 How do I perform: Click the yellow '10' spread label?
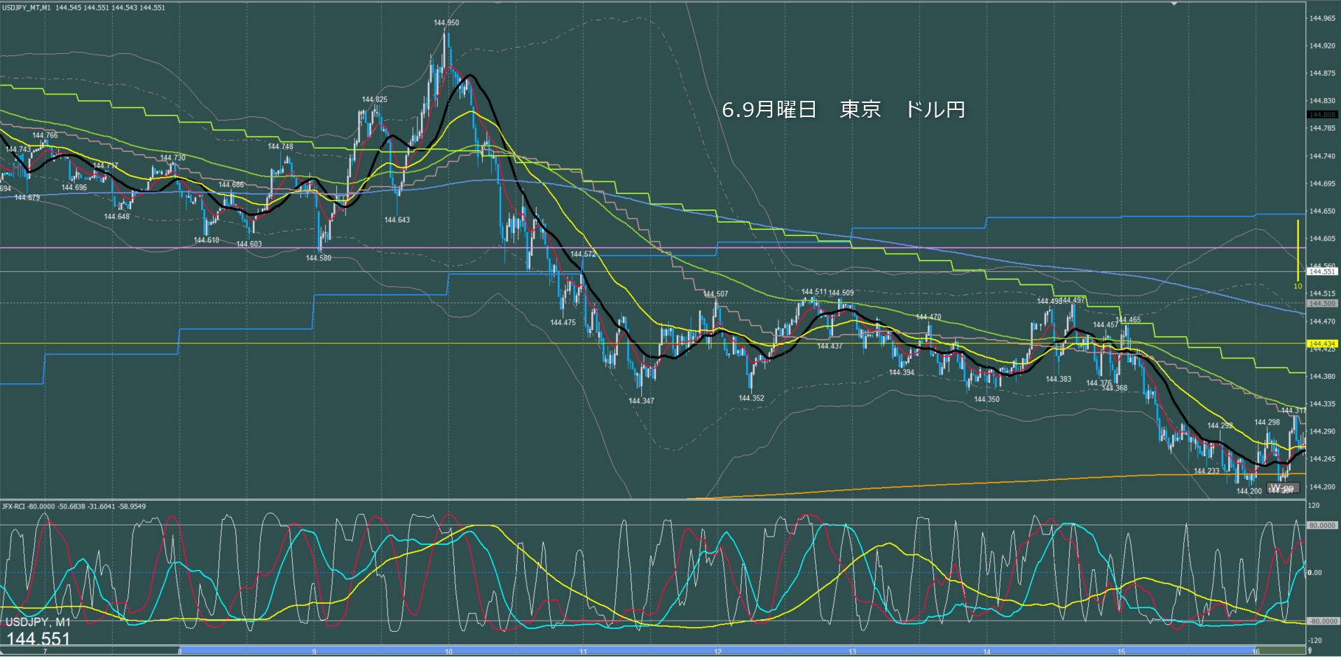pos(1298,286)
